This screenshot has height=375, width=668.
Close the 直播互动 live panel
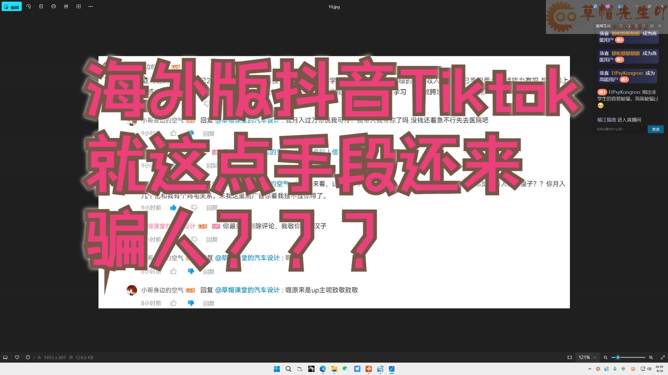pyautogui.click(x=660, y=26)
